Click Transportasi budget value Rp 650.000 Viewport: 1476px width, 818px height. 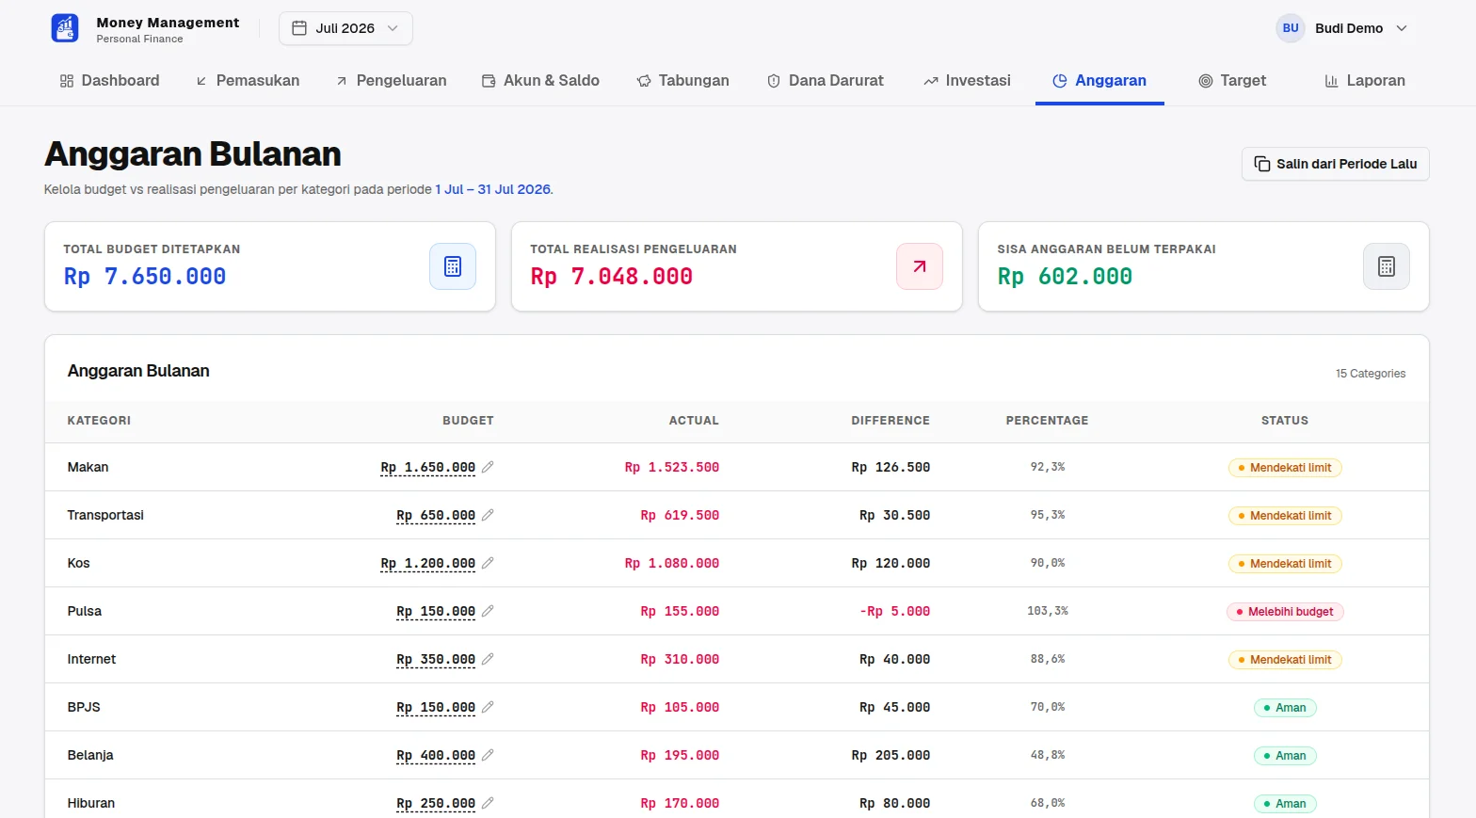(436, 516)
